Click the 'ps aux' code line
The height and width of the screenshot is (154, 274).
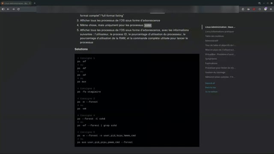(x=82, y=82)
